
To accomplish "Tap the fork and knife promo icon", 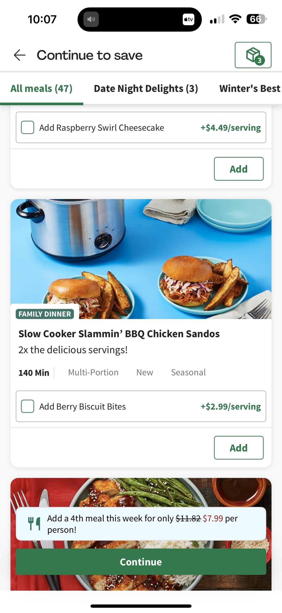I will click(x=34, y=524).
